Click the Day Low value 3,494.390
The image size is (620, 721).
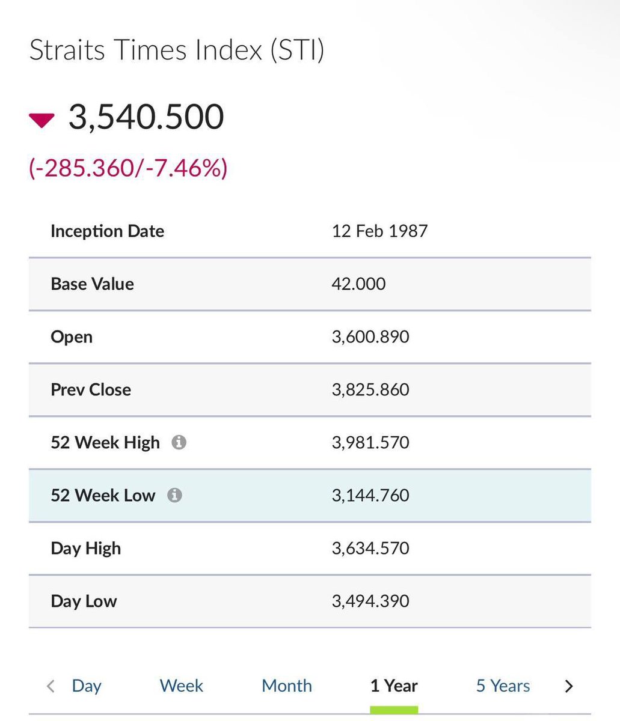[x=370, y=601]
